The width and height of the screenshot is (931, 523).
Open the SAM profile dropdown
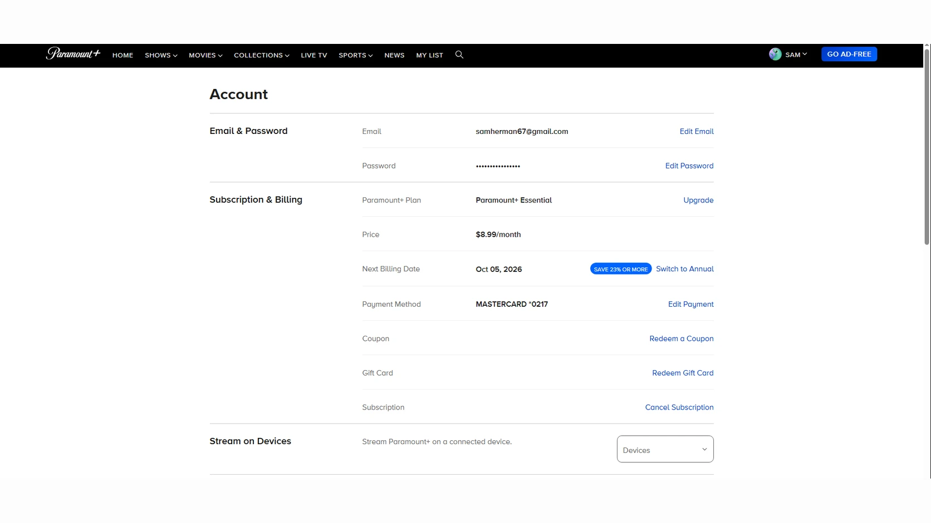pyautogui.click(x=796, y=54)
